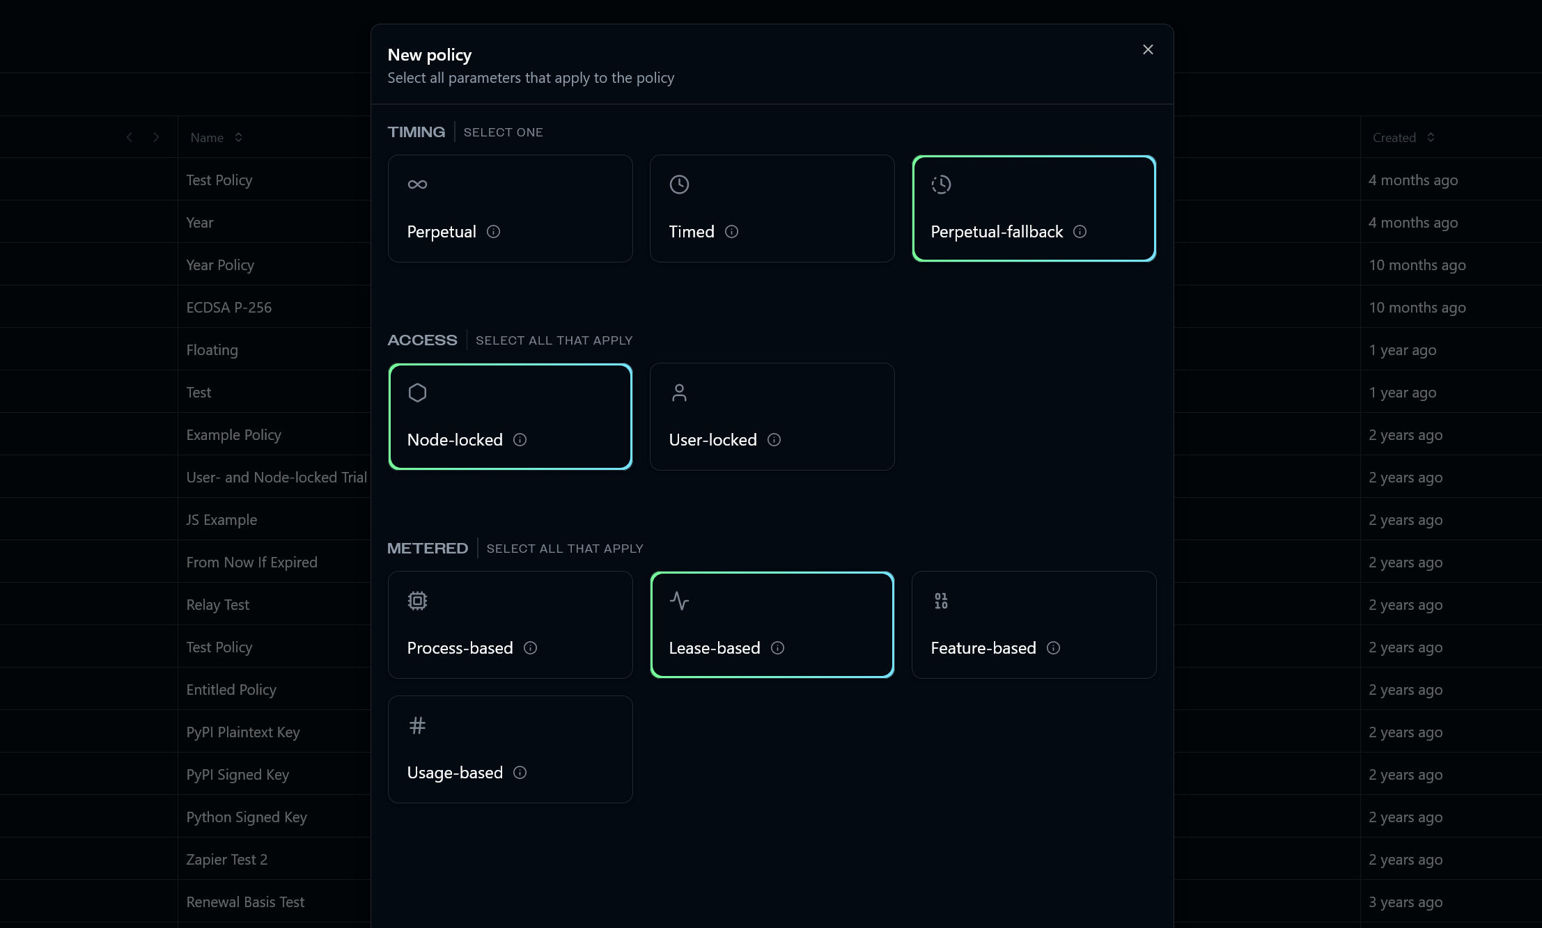Toggle the Node-locked access card
The image size is (1542, 928).
pos(510,416)
